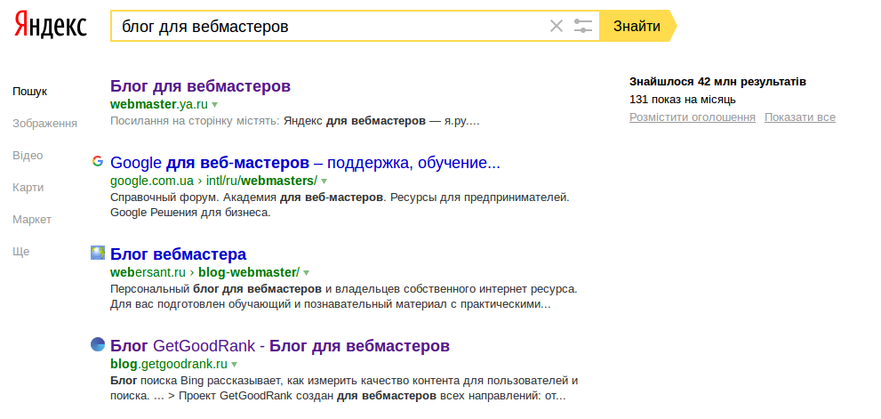Screen dimensions: 881x419
Task: Switch to the Відео tab
Action: tap(28, 156)
